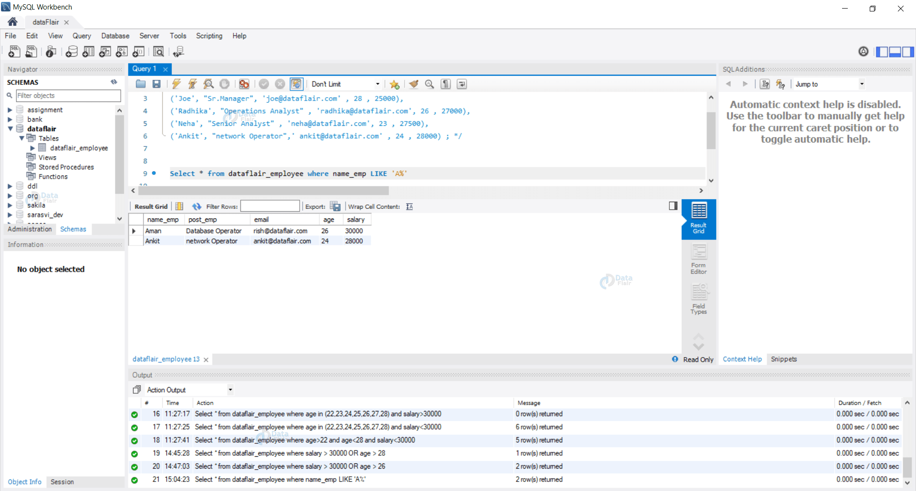This screenshot has width=916, height=491.
Task: Create a new SQL tab from toolbar
Action: (x=14, y=51)
